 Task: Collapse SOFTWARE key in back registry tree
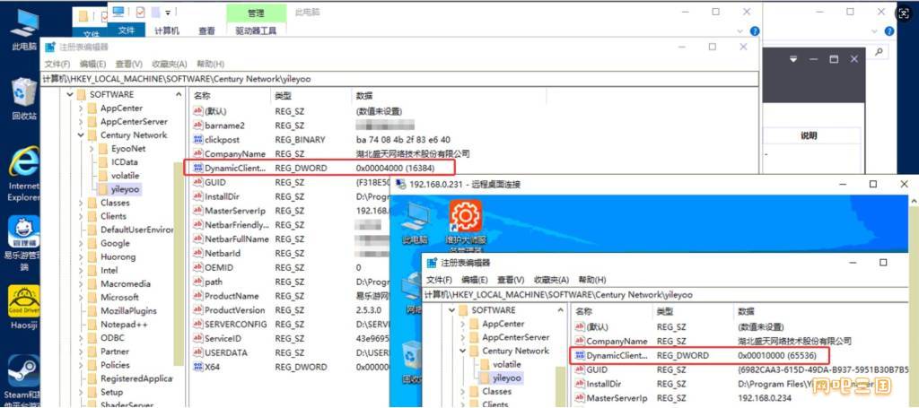coord(70,94)
